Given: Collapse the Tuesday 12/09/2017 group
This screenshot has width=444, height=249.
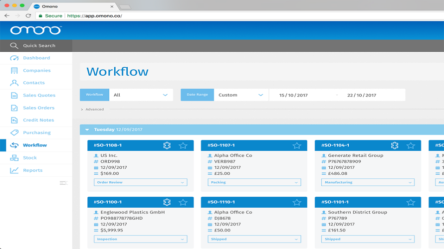Looking at the screenshot, I should coord(87,129).
